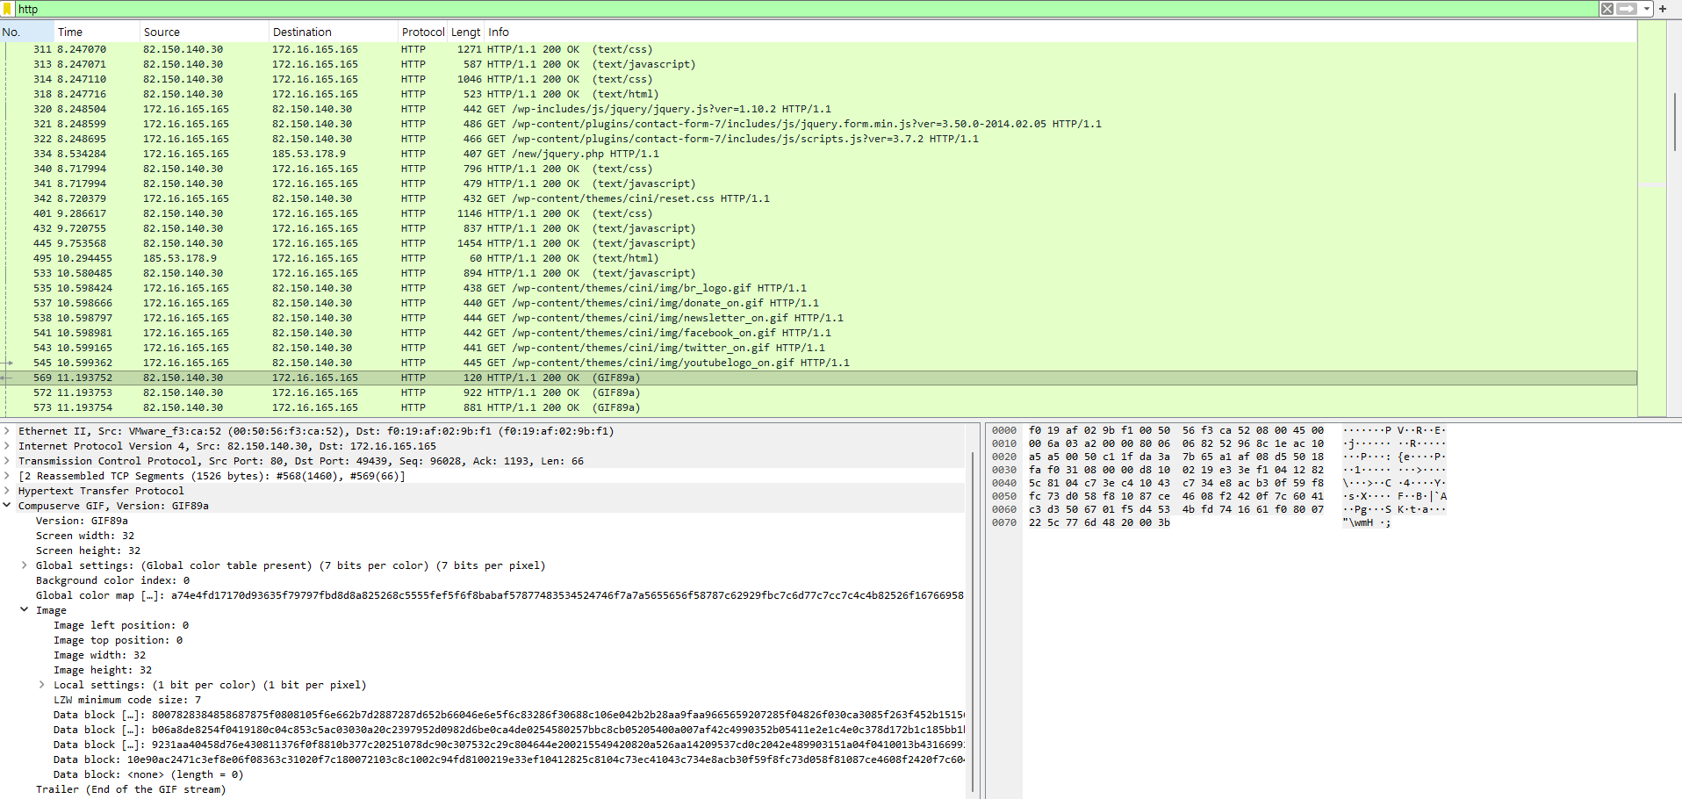This screenshot has height=799, width=1682.
Task: Click the Screen height: 32 field
Action: [x=88, y=551]
